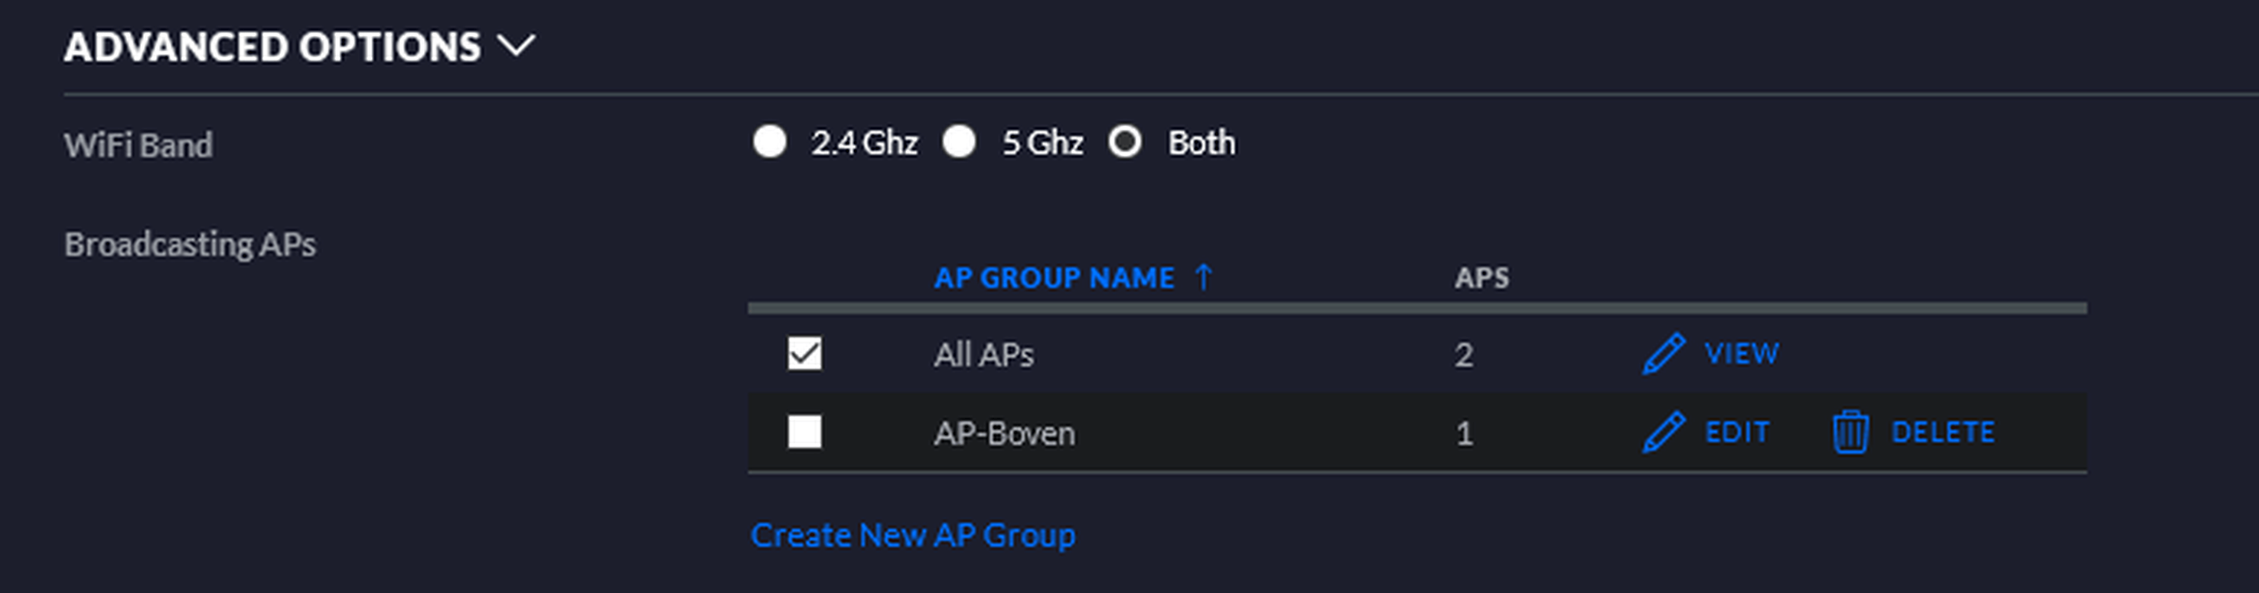Click the pencil icon for AP-Boven
Screen dimensions: 2259x593
click(1663, 432)
